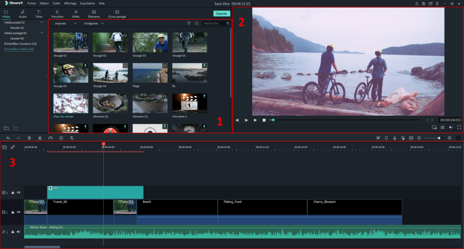The image size is (464, 249).
Task: Add a marker with shield icon
Action: click(x=387, y=138)
